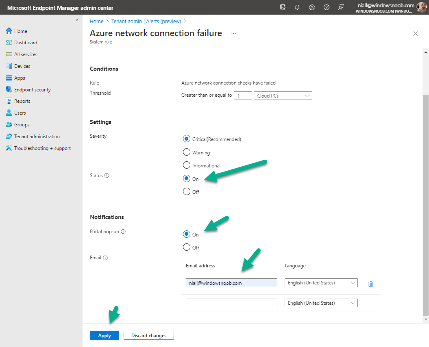Click the threshold value input field
Viewport: 429px width, 347px height.
[243, 96]
